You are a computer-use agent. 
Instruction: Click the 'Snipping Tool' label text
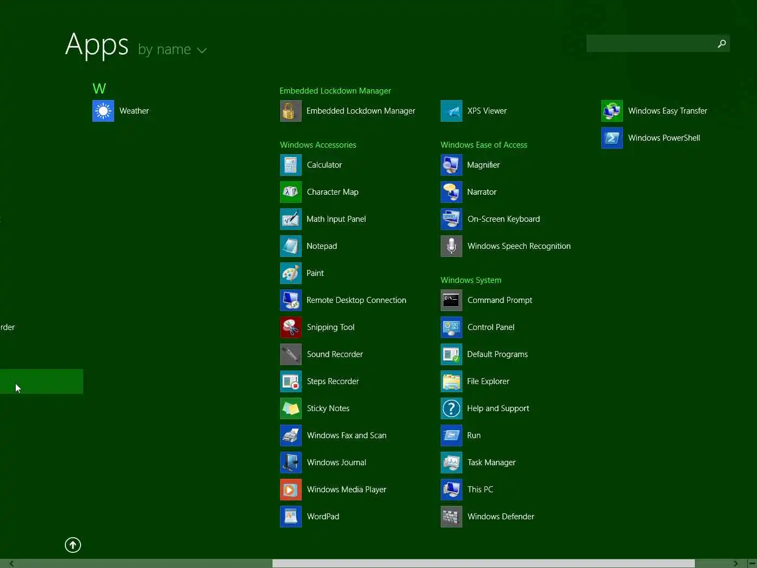330,327
